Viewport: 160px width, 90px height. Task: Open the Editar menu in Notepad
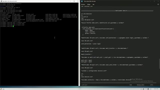coord(89,4)
